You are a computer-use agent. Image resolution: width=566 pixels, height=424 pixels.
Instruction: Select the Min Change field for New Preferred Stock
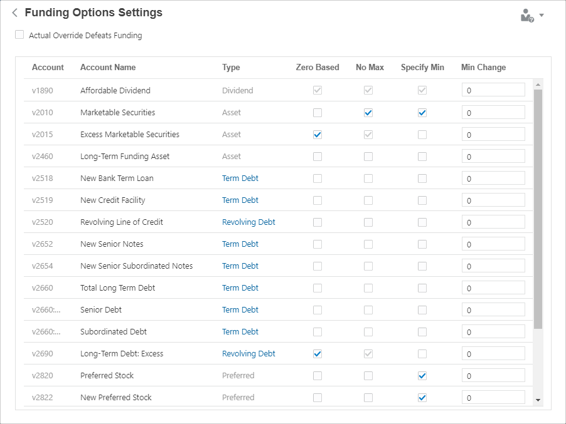pyautogui.click(x=493, y=397)
